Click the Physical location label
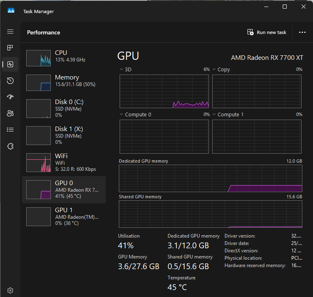This screenshot has width=313, height=297. [x=243, y=258]
